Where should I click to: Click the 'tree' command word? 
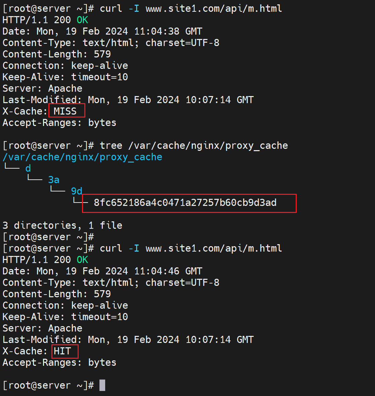coord(111,145)
